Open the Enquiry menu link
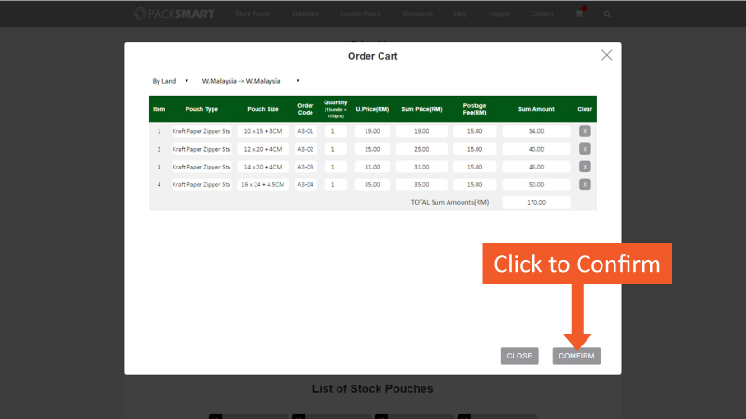The height and width of the screenshot is (419, 746). tap(500, 14)
